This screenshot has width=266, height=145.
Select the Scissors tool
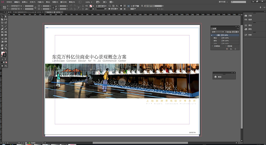click(2, 39)
